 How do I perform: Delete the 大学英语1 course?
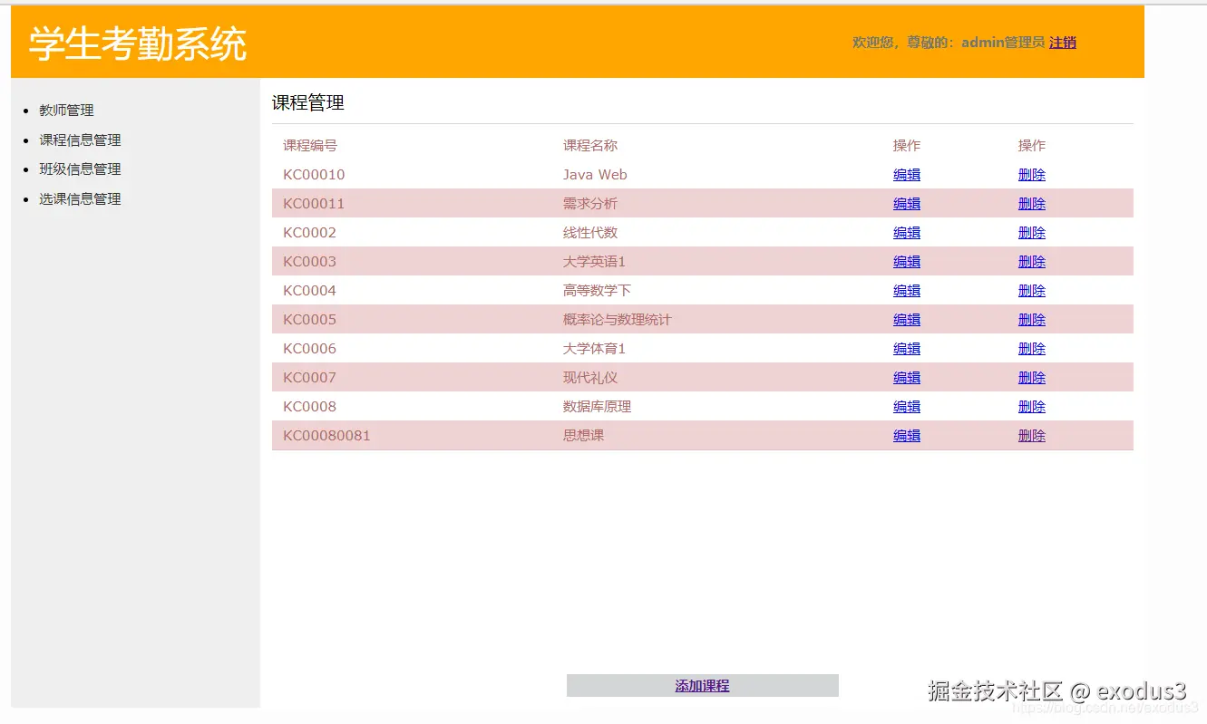point(1032,262)
